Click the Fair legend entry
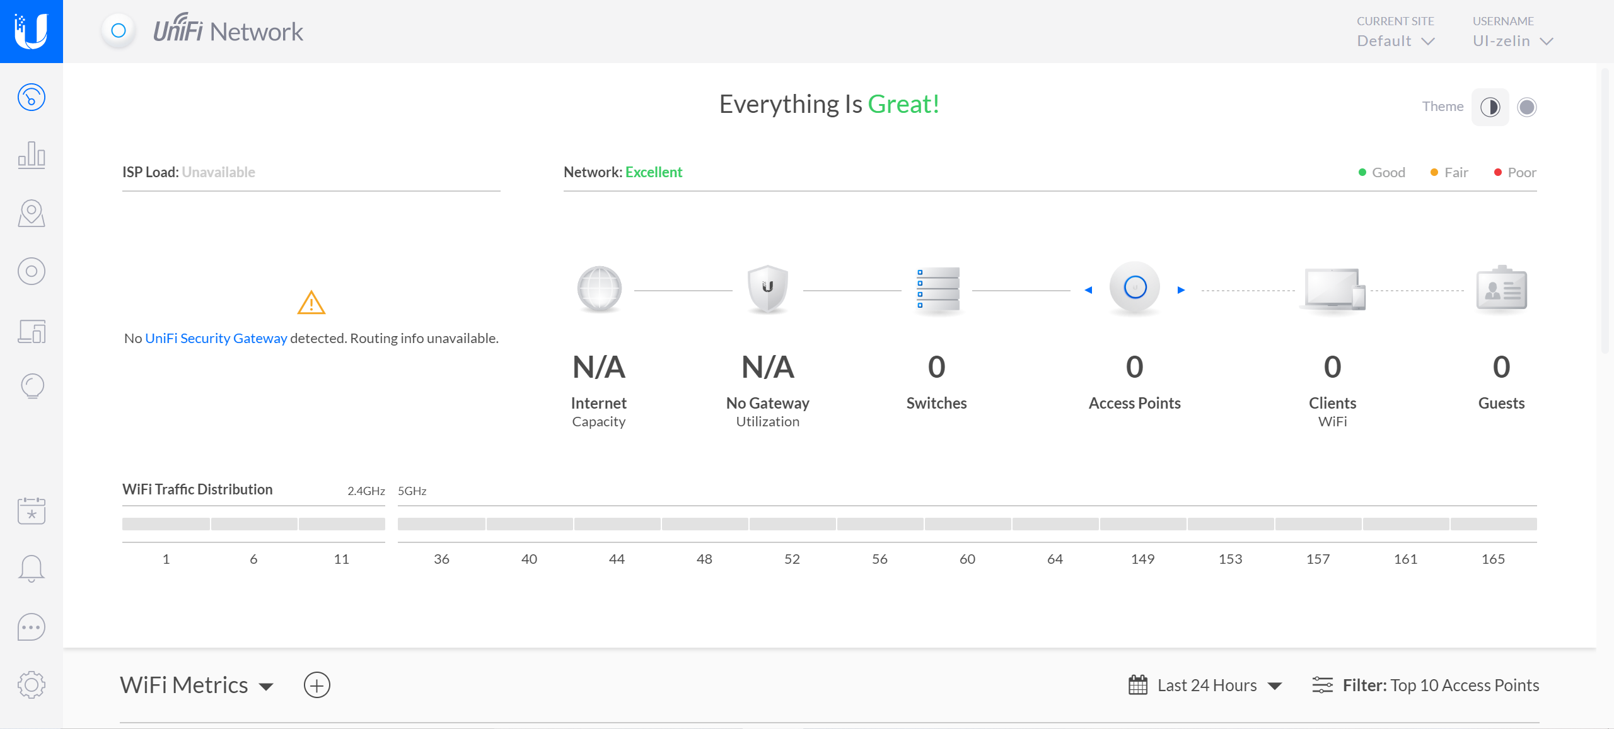The image size is (1614, 729). tap(1449, 172)
